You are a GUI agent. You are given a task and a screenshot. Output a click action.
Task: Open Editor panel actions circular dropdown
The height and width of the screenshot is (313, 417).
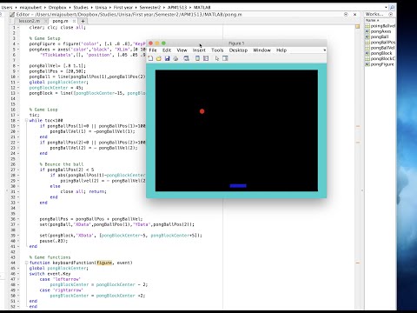pyautogui.click(x=346, y=14)
